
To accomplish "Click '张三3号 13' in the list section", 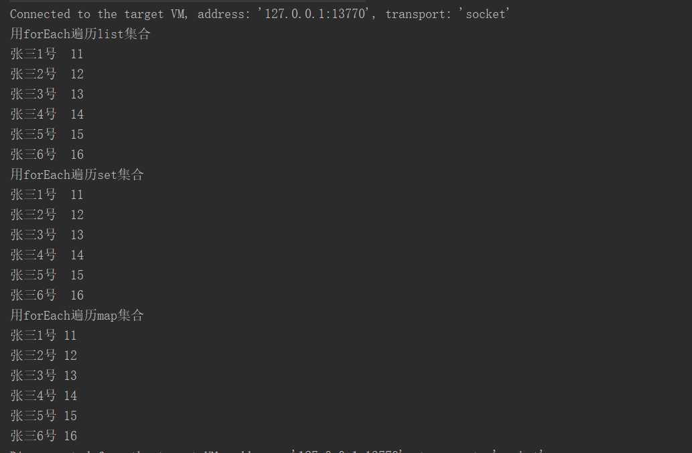I will tap(47, 94).
